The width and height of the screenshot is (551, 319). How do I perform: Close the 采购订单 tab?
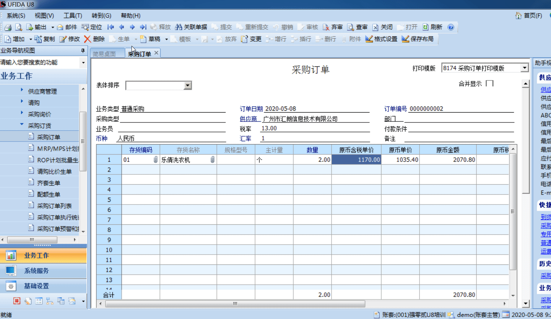(156, 53)
